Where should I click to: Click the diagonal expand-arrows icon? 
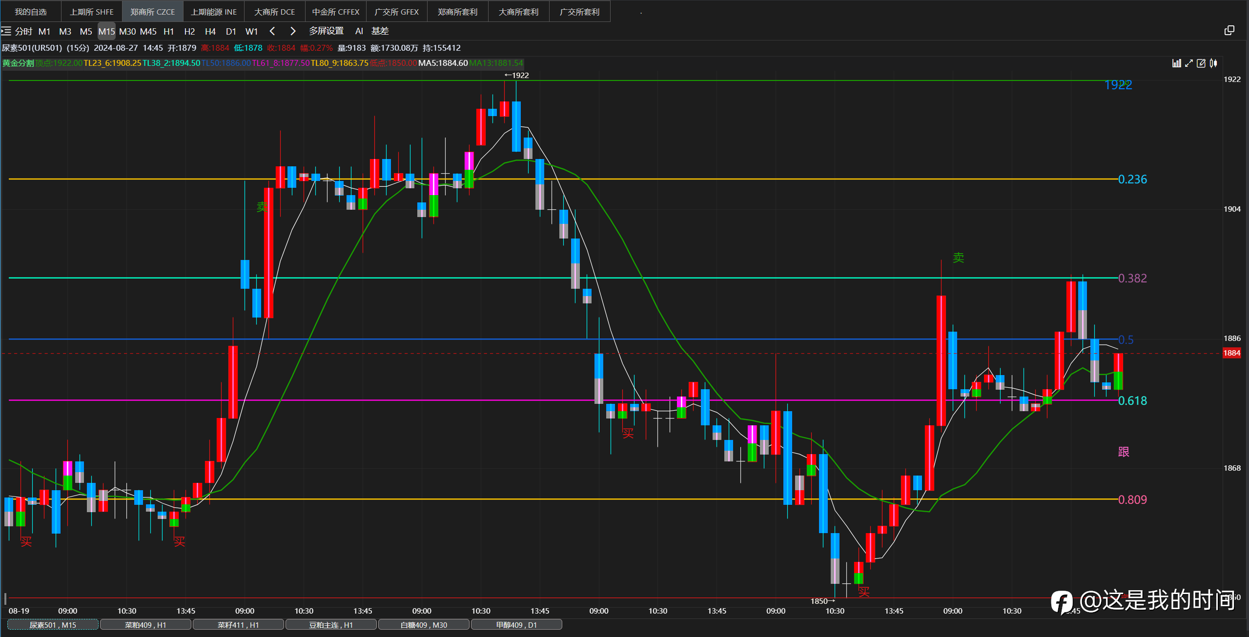tap(1189, 63)
